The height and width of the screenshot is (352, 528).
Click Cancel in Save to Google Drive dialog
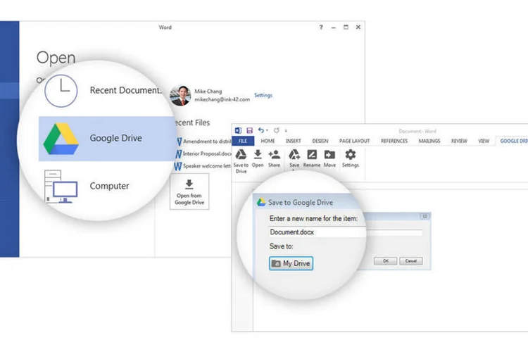[x=411, y=261]
